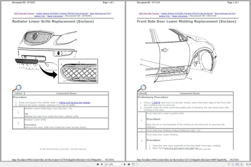Click Front Side Door Molding Integral Retainers row
251x167 pixels.
tap(185, 131)
